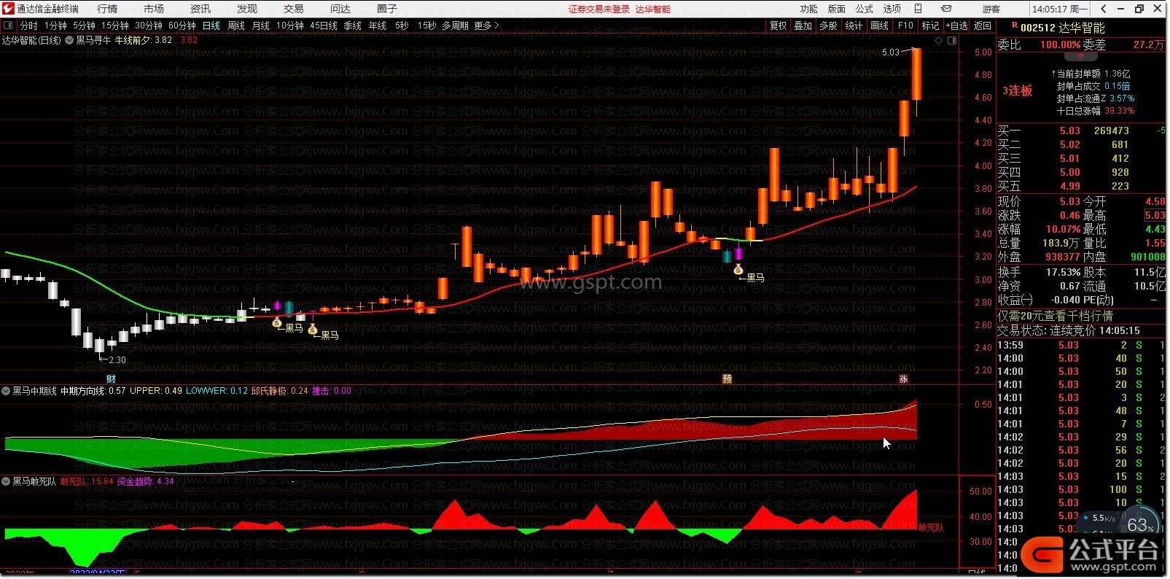Screen dimensions: 1170x579
Task: Click the 002512 达华智能 stock title
Action: point(1062,28)
